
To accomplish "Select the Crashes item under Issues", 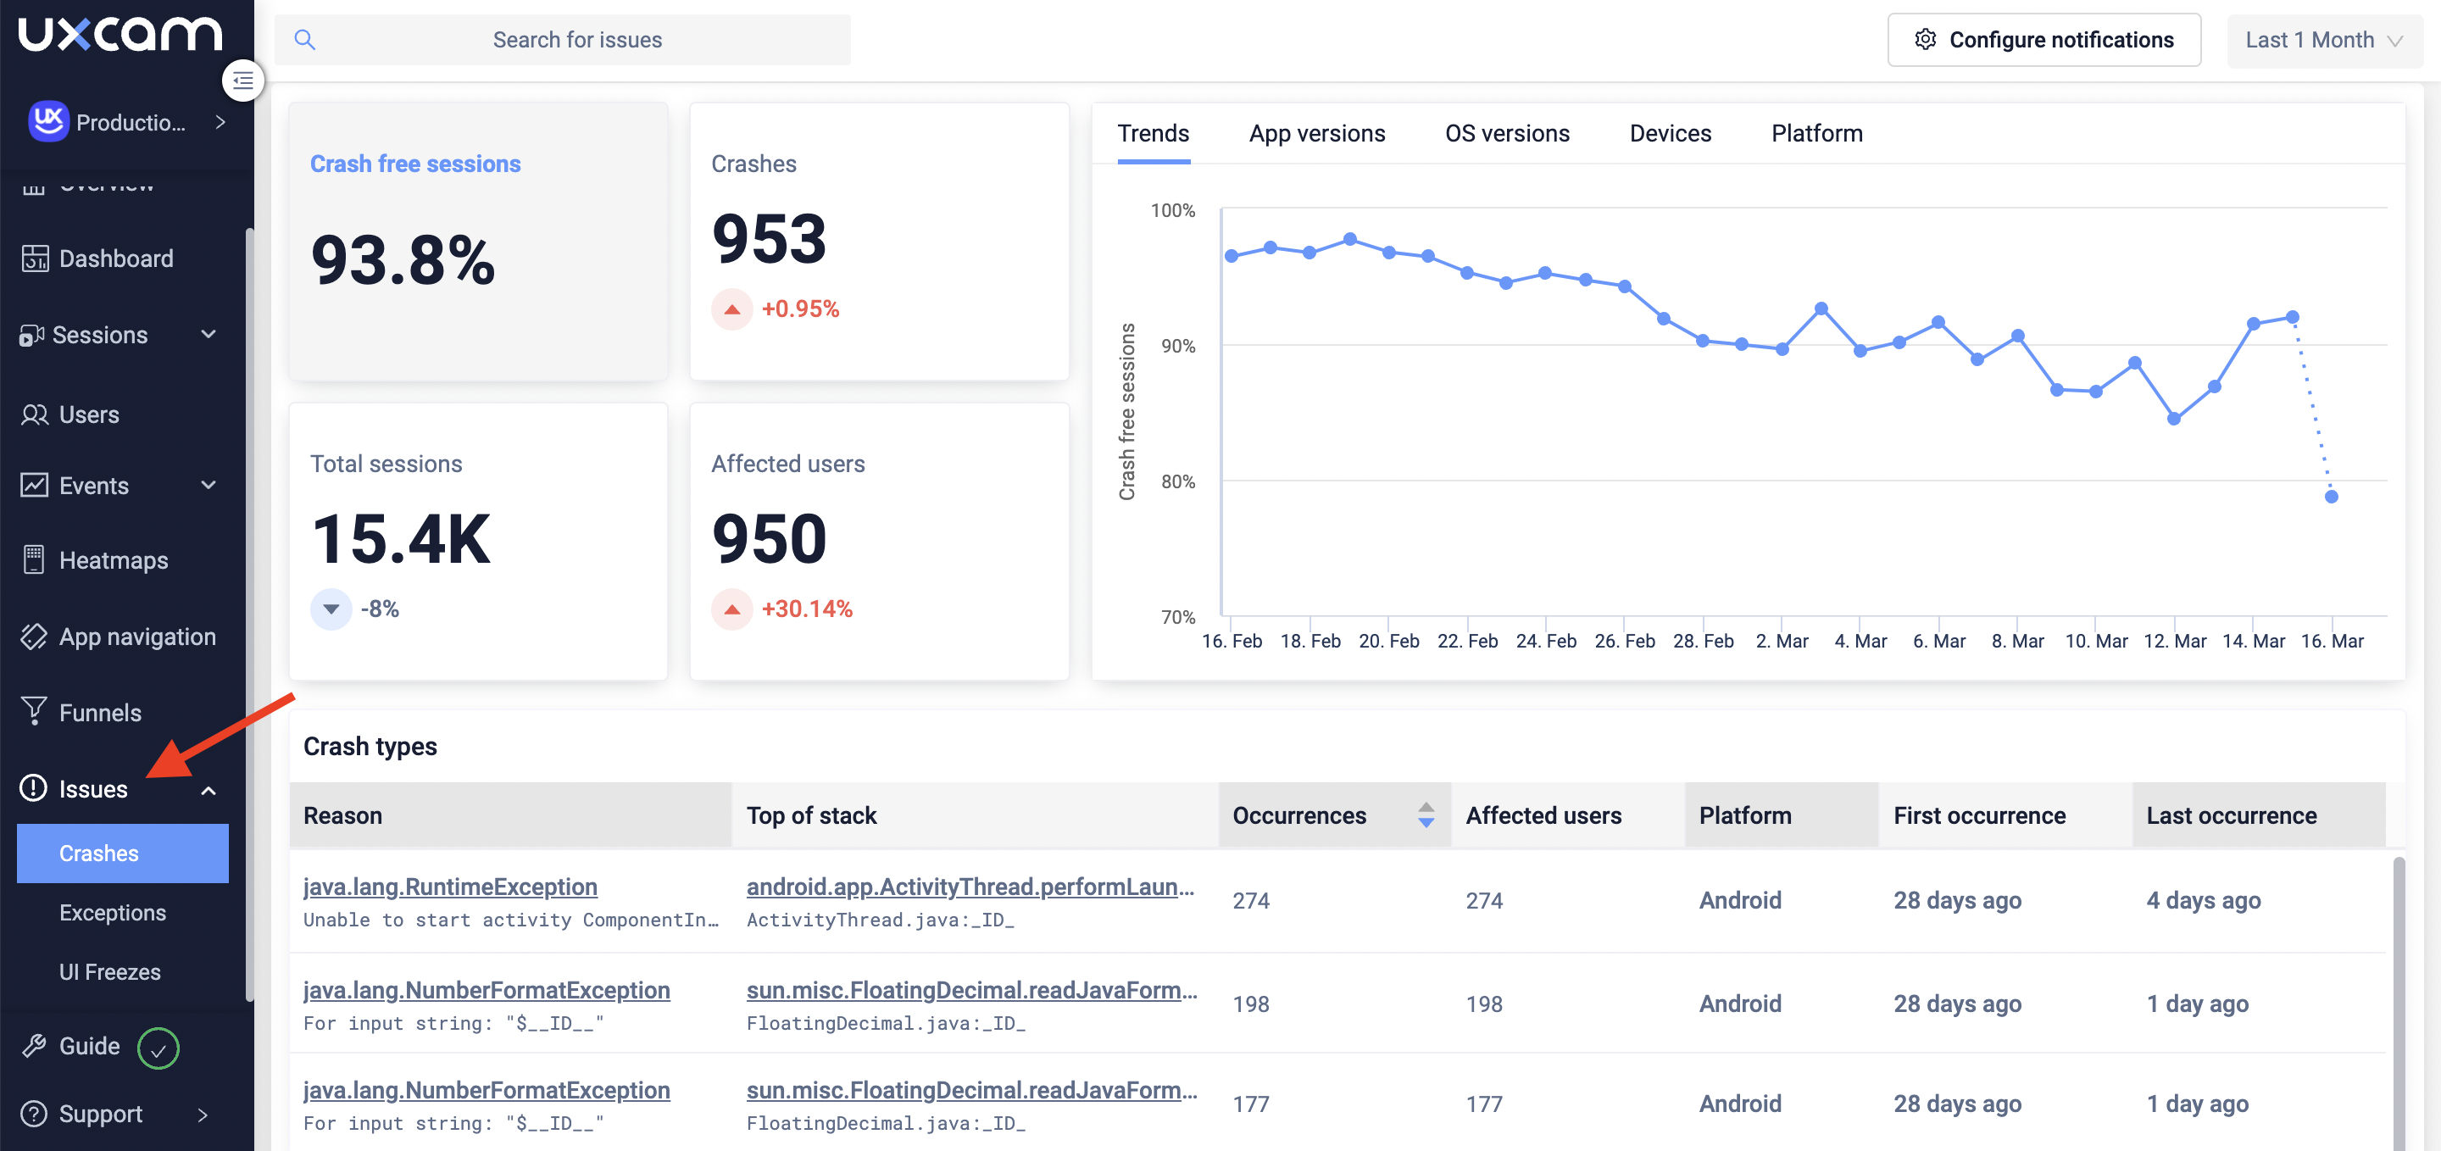I will [x=98, y=853].
